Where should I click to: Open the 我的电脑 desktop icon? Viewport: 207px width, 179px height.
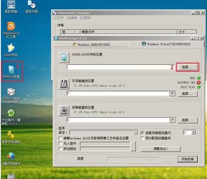11,6
